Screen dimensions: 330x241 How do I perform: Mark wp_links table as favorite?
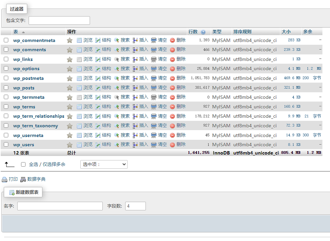pos(70,60)
